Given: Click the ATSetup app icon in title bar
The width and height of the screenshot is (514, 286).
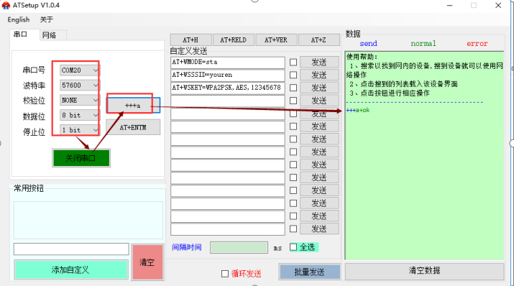Looking at the screenshot, I should (6, 5).
